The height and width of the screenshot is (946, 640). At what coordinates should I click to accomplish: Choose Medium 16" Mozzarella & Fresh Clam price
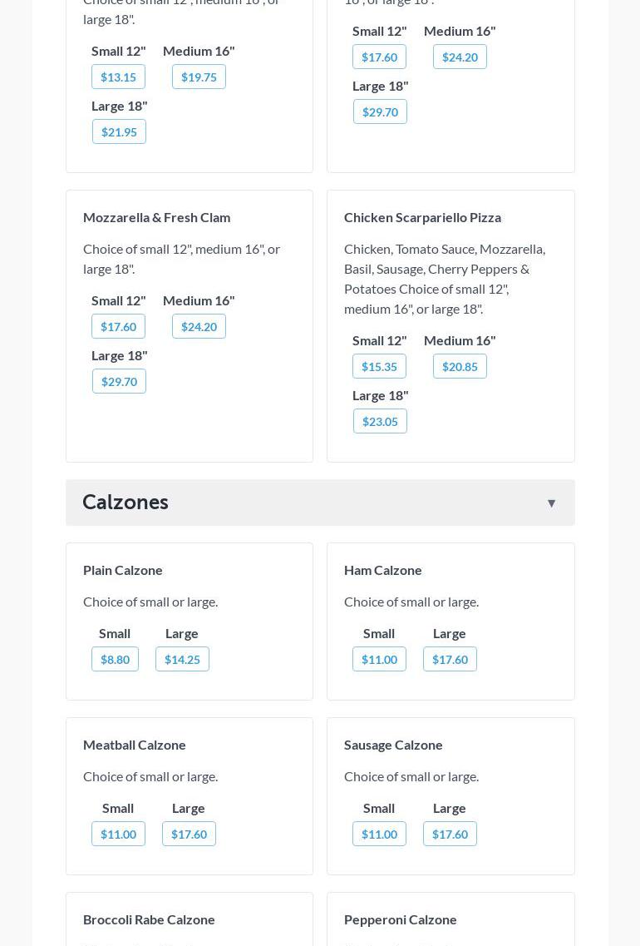(199, 327)
